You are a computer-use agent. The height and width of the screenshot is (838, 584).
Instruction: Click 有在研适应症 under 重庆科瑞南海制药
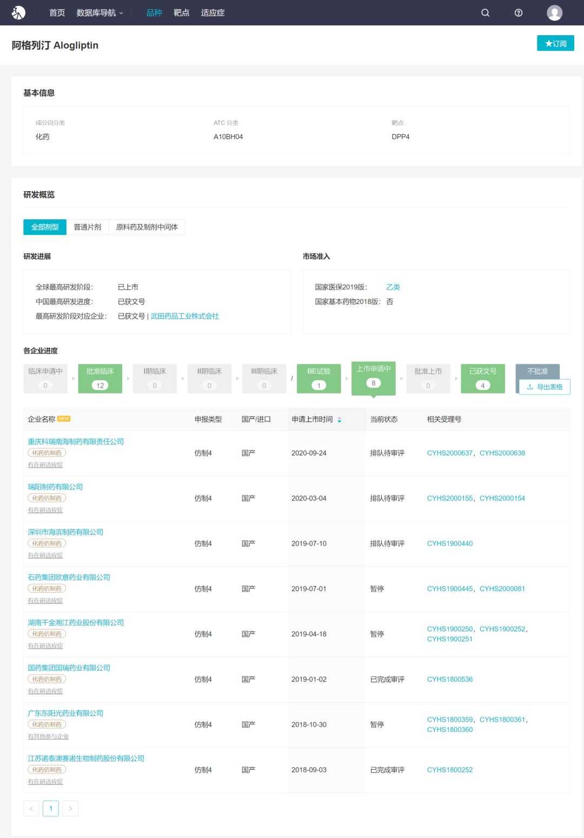pos(45,464)
